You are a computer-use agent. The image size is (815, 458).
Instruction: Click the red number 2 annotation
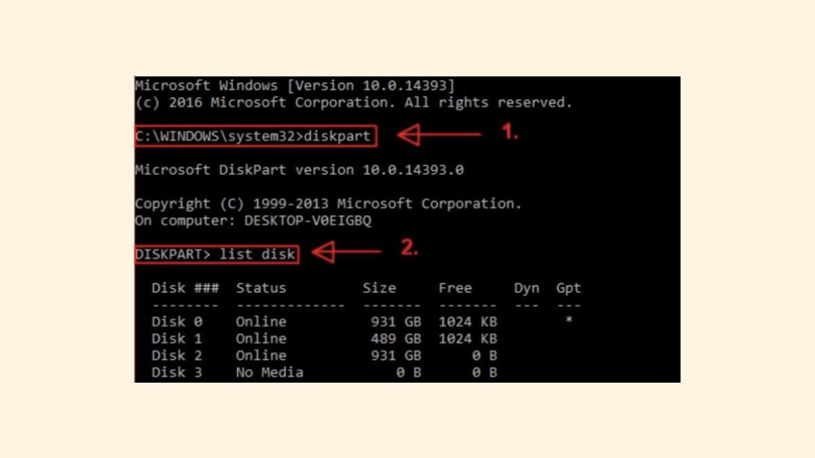click(x=409, y=248)
